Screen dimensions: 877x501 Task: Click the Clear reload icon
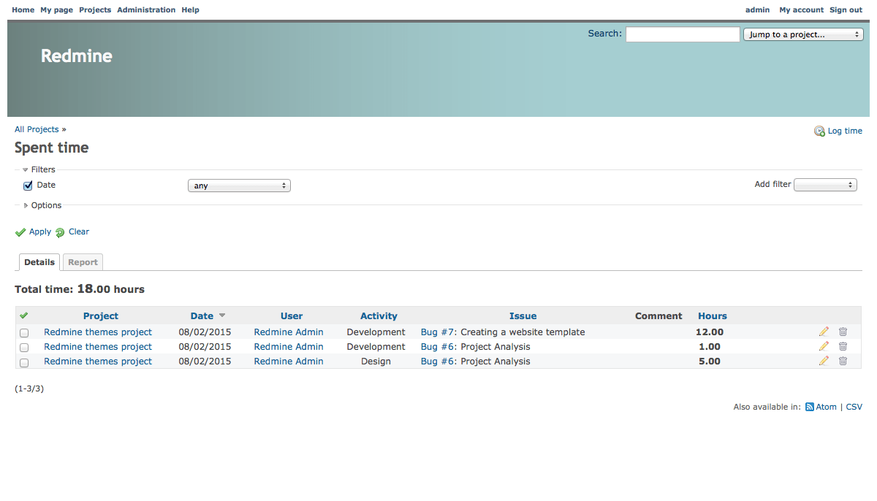[60, 232]
